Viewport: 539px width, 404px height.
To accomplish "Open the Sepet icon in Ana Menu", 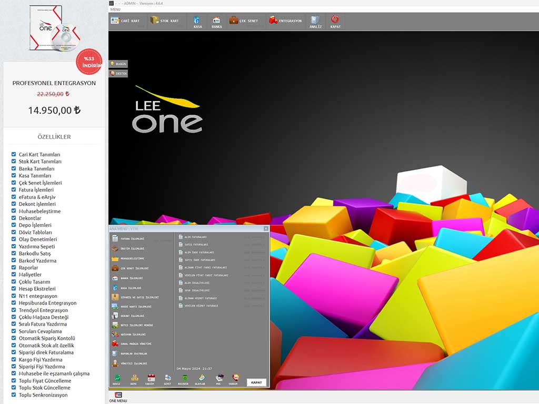I will tap(168, 380).
